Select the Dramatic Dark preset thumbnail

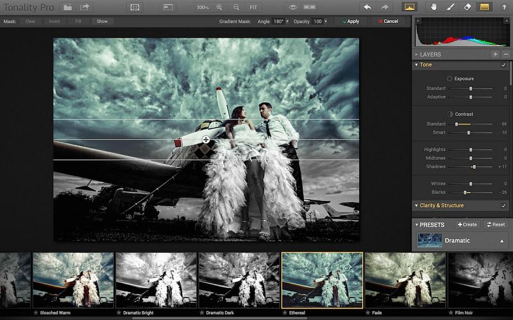[239, 280]
